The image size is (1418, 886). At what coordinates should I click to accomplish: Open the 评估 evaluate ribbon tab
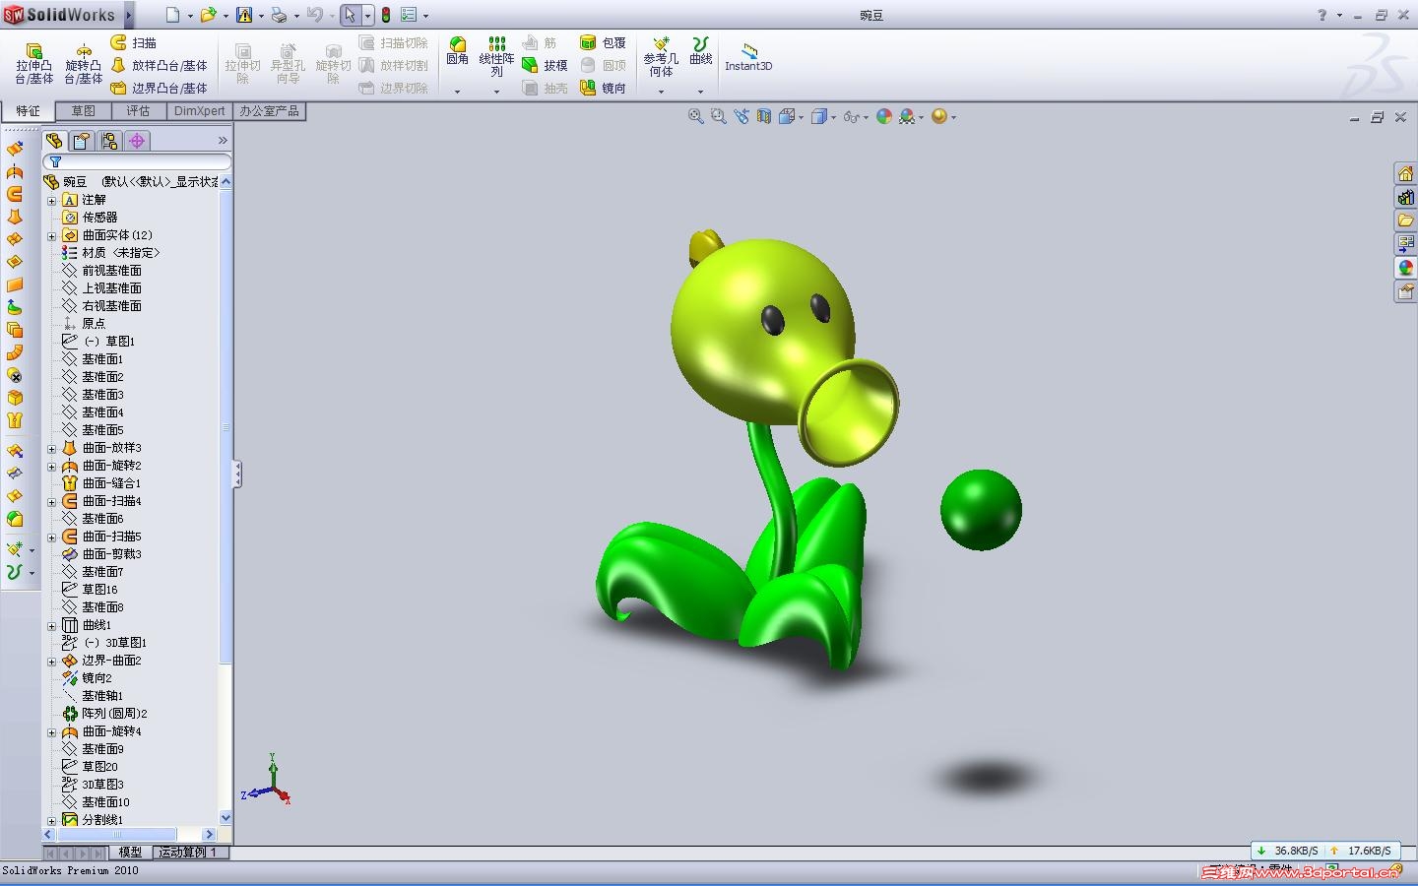pyautogui.click(x=138, y=111)
